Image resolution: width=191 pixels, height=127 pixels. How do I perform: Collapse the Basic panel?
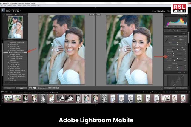pyautogui.click(x=187, y=34)
